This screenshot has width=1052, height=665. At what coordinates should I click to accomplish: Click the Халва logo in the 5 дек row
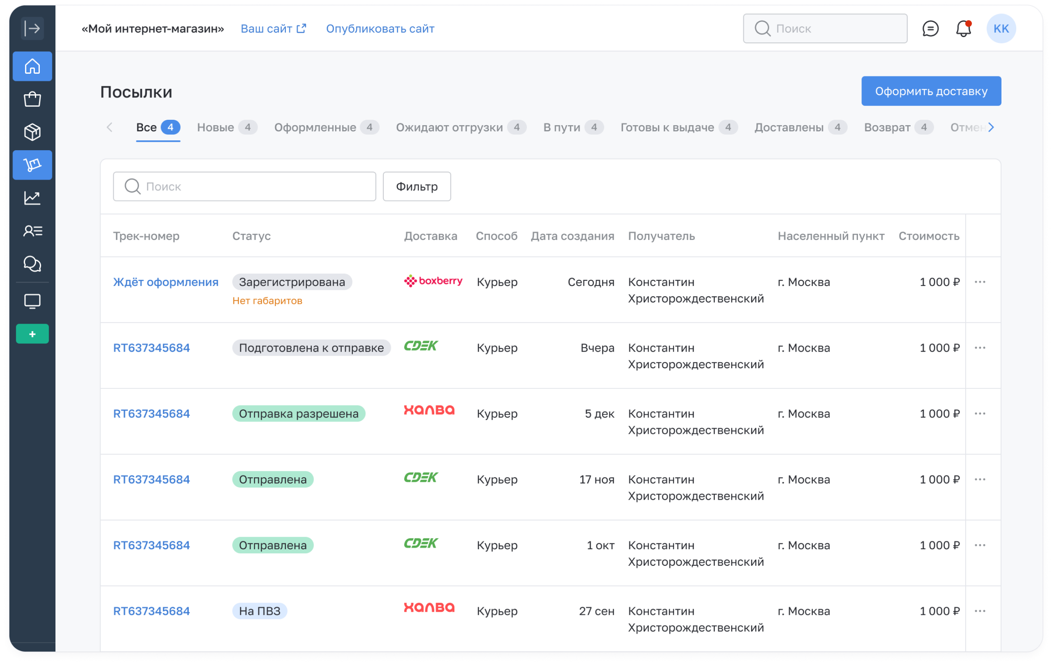point(429,410)
